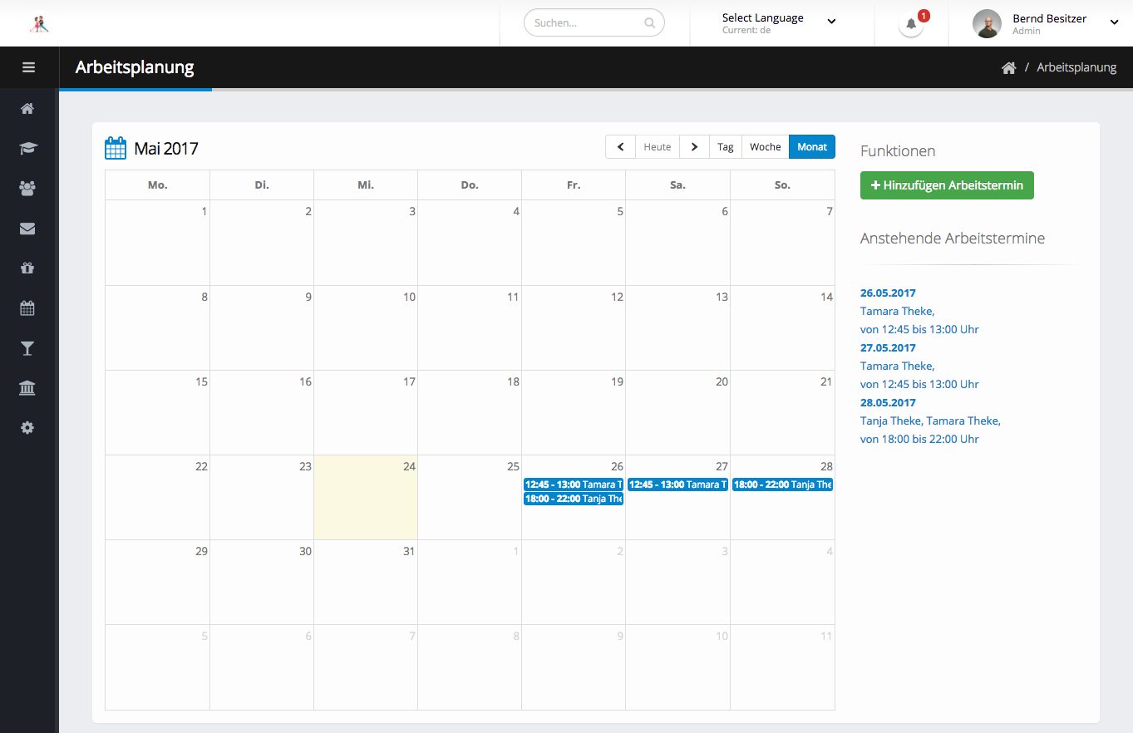Screen dimensions: 1133x733
Task: Open the envelope messages sidebar icon
Action: pyautogui.click(x=27, y=229)
